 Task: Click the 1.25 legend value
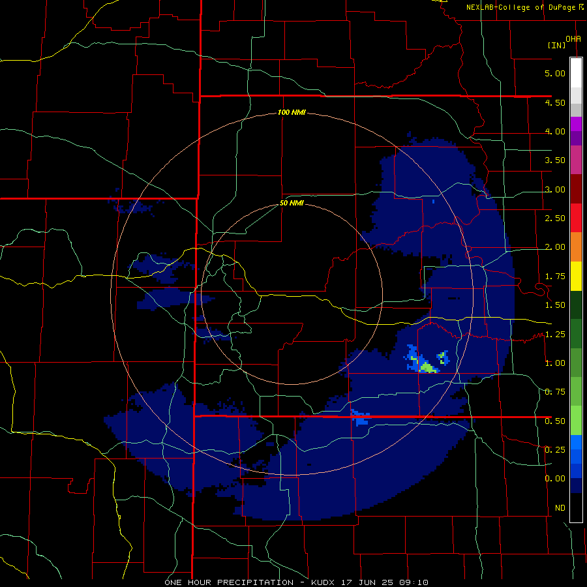[x=555, y=335]
